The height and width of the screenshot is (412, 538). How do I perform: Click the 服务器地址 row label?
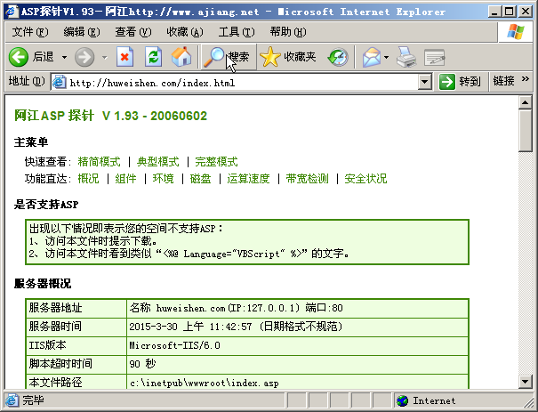(56, 308)
